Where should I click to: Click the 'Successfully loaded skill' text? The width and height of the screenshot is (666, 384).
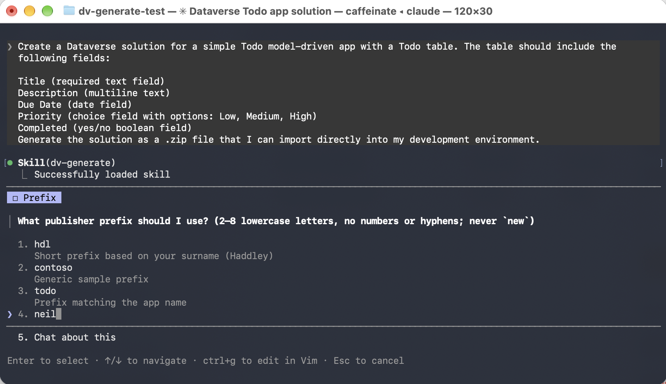coord(102,175)
